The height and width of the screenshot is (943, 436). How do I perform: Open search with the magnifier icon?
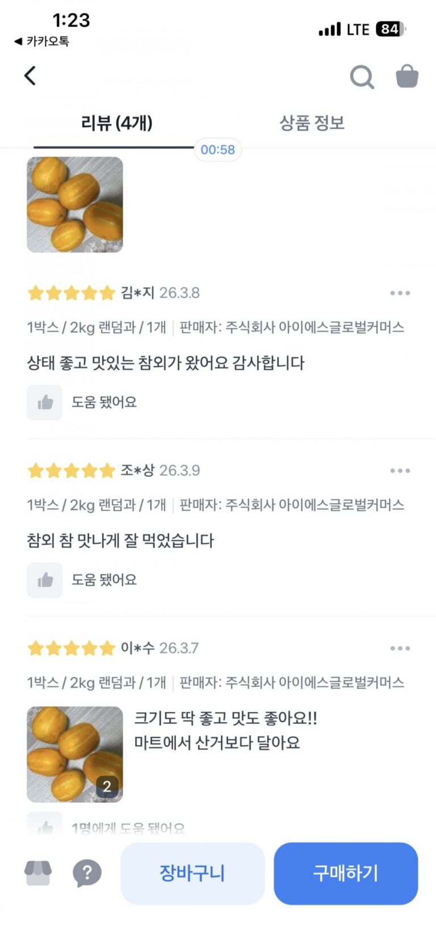point(362,77)
